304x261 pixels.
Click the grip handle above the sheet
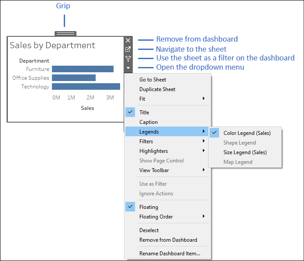pos(66,34)
